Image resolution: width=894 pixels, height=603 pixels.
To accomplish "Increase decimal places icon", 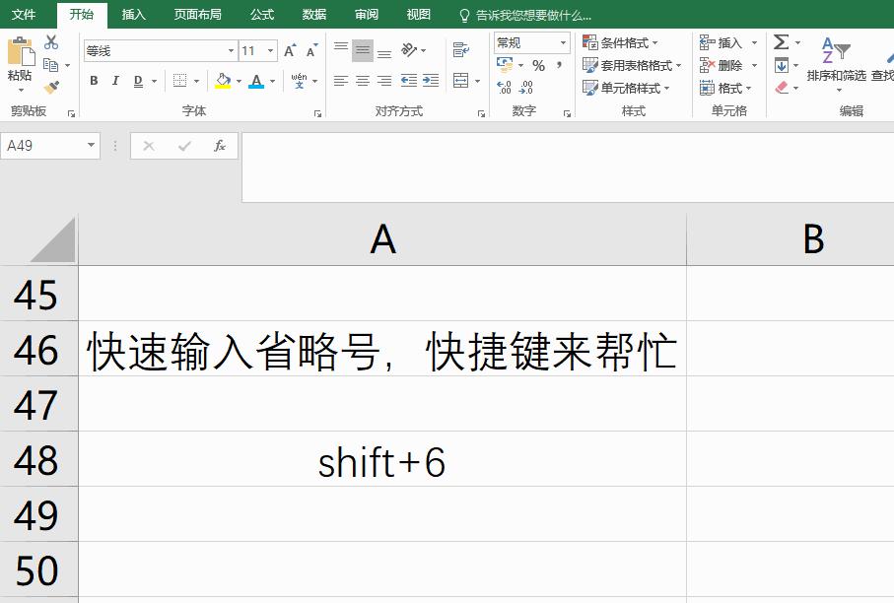I will point(505,88).
